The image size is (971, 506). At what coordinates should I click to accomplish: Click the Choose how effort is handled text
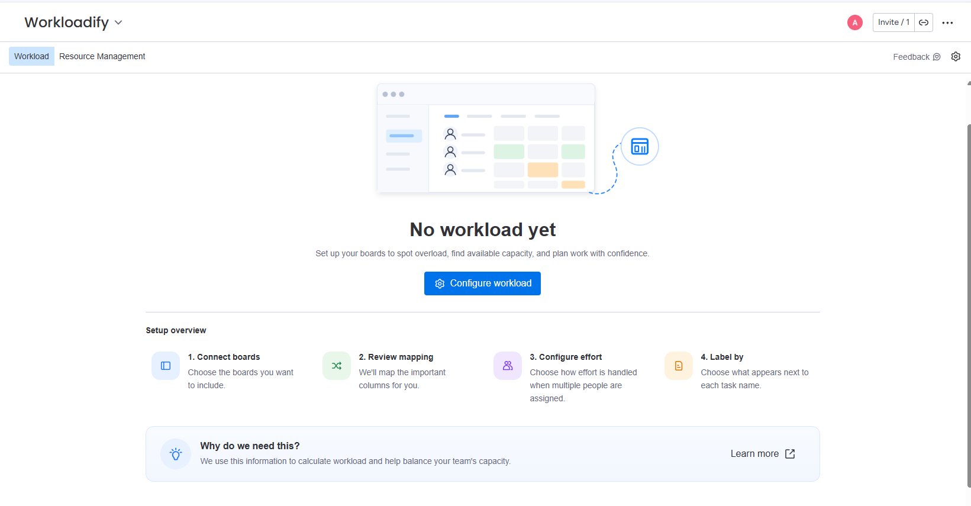583,385
